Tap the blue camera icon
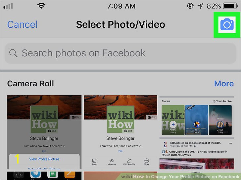Screen dimensions: 241x180 click(227, 24)
